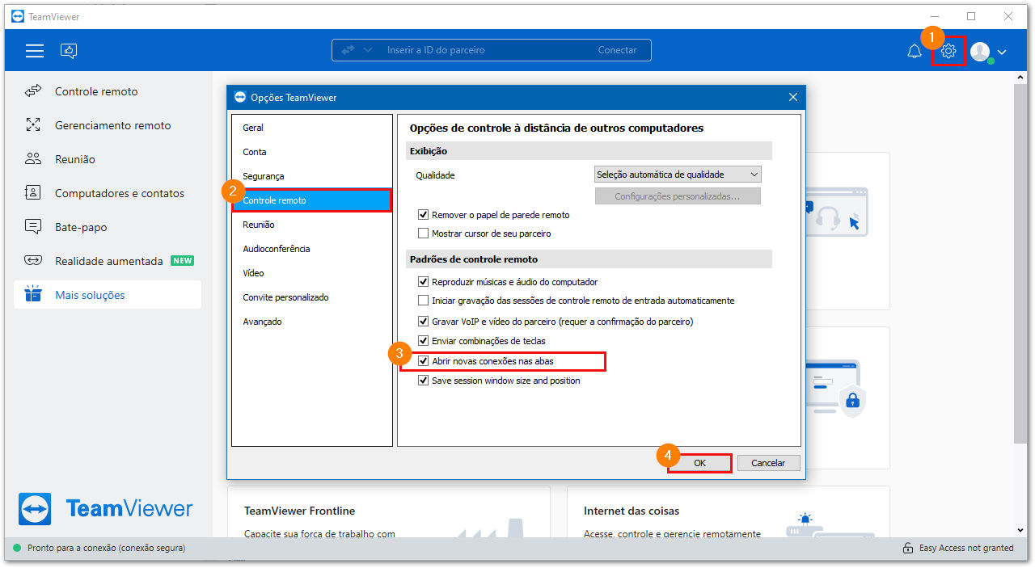
Task: Click the Mais soluções gift icon
Action: pos(33,294)
